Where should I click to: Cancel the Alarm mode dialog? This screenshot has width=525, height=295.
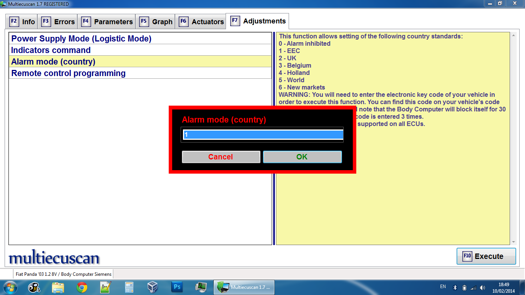(221, 157)
